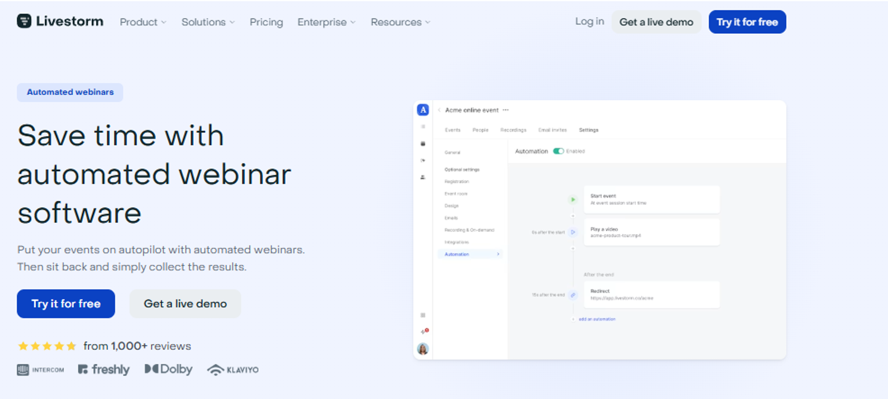
Task: Open the Redirect automation card
Action: (x=652, y=295)
